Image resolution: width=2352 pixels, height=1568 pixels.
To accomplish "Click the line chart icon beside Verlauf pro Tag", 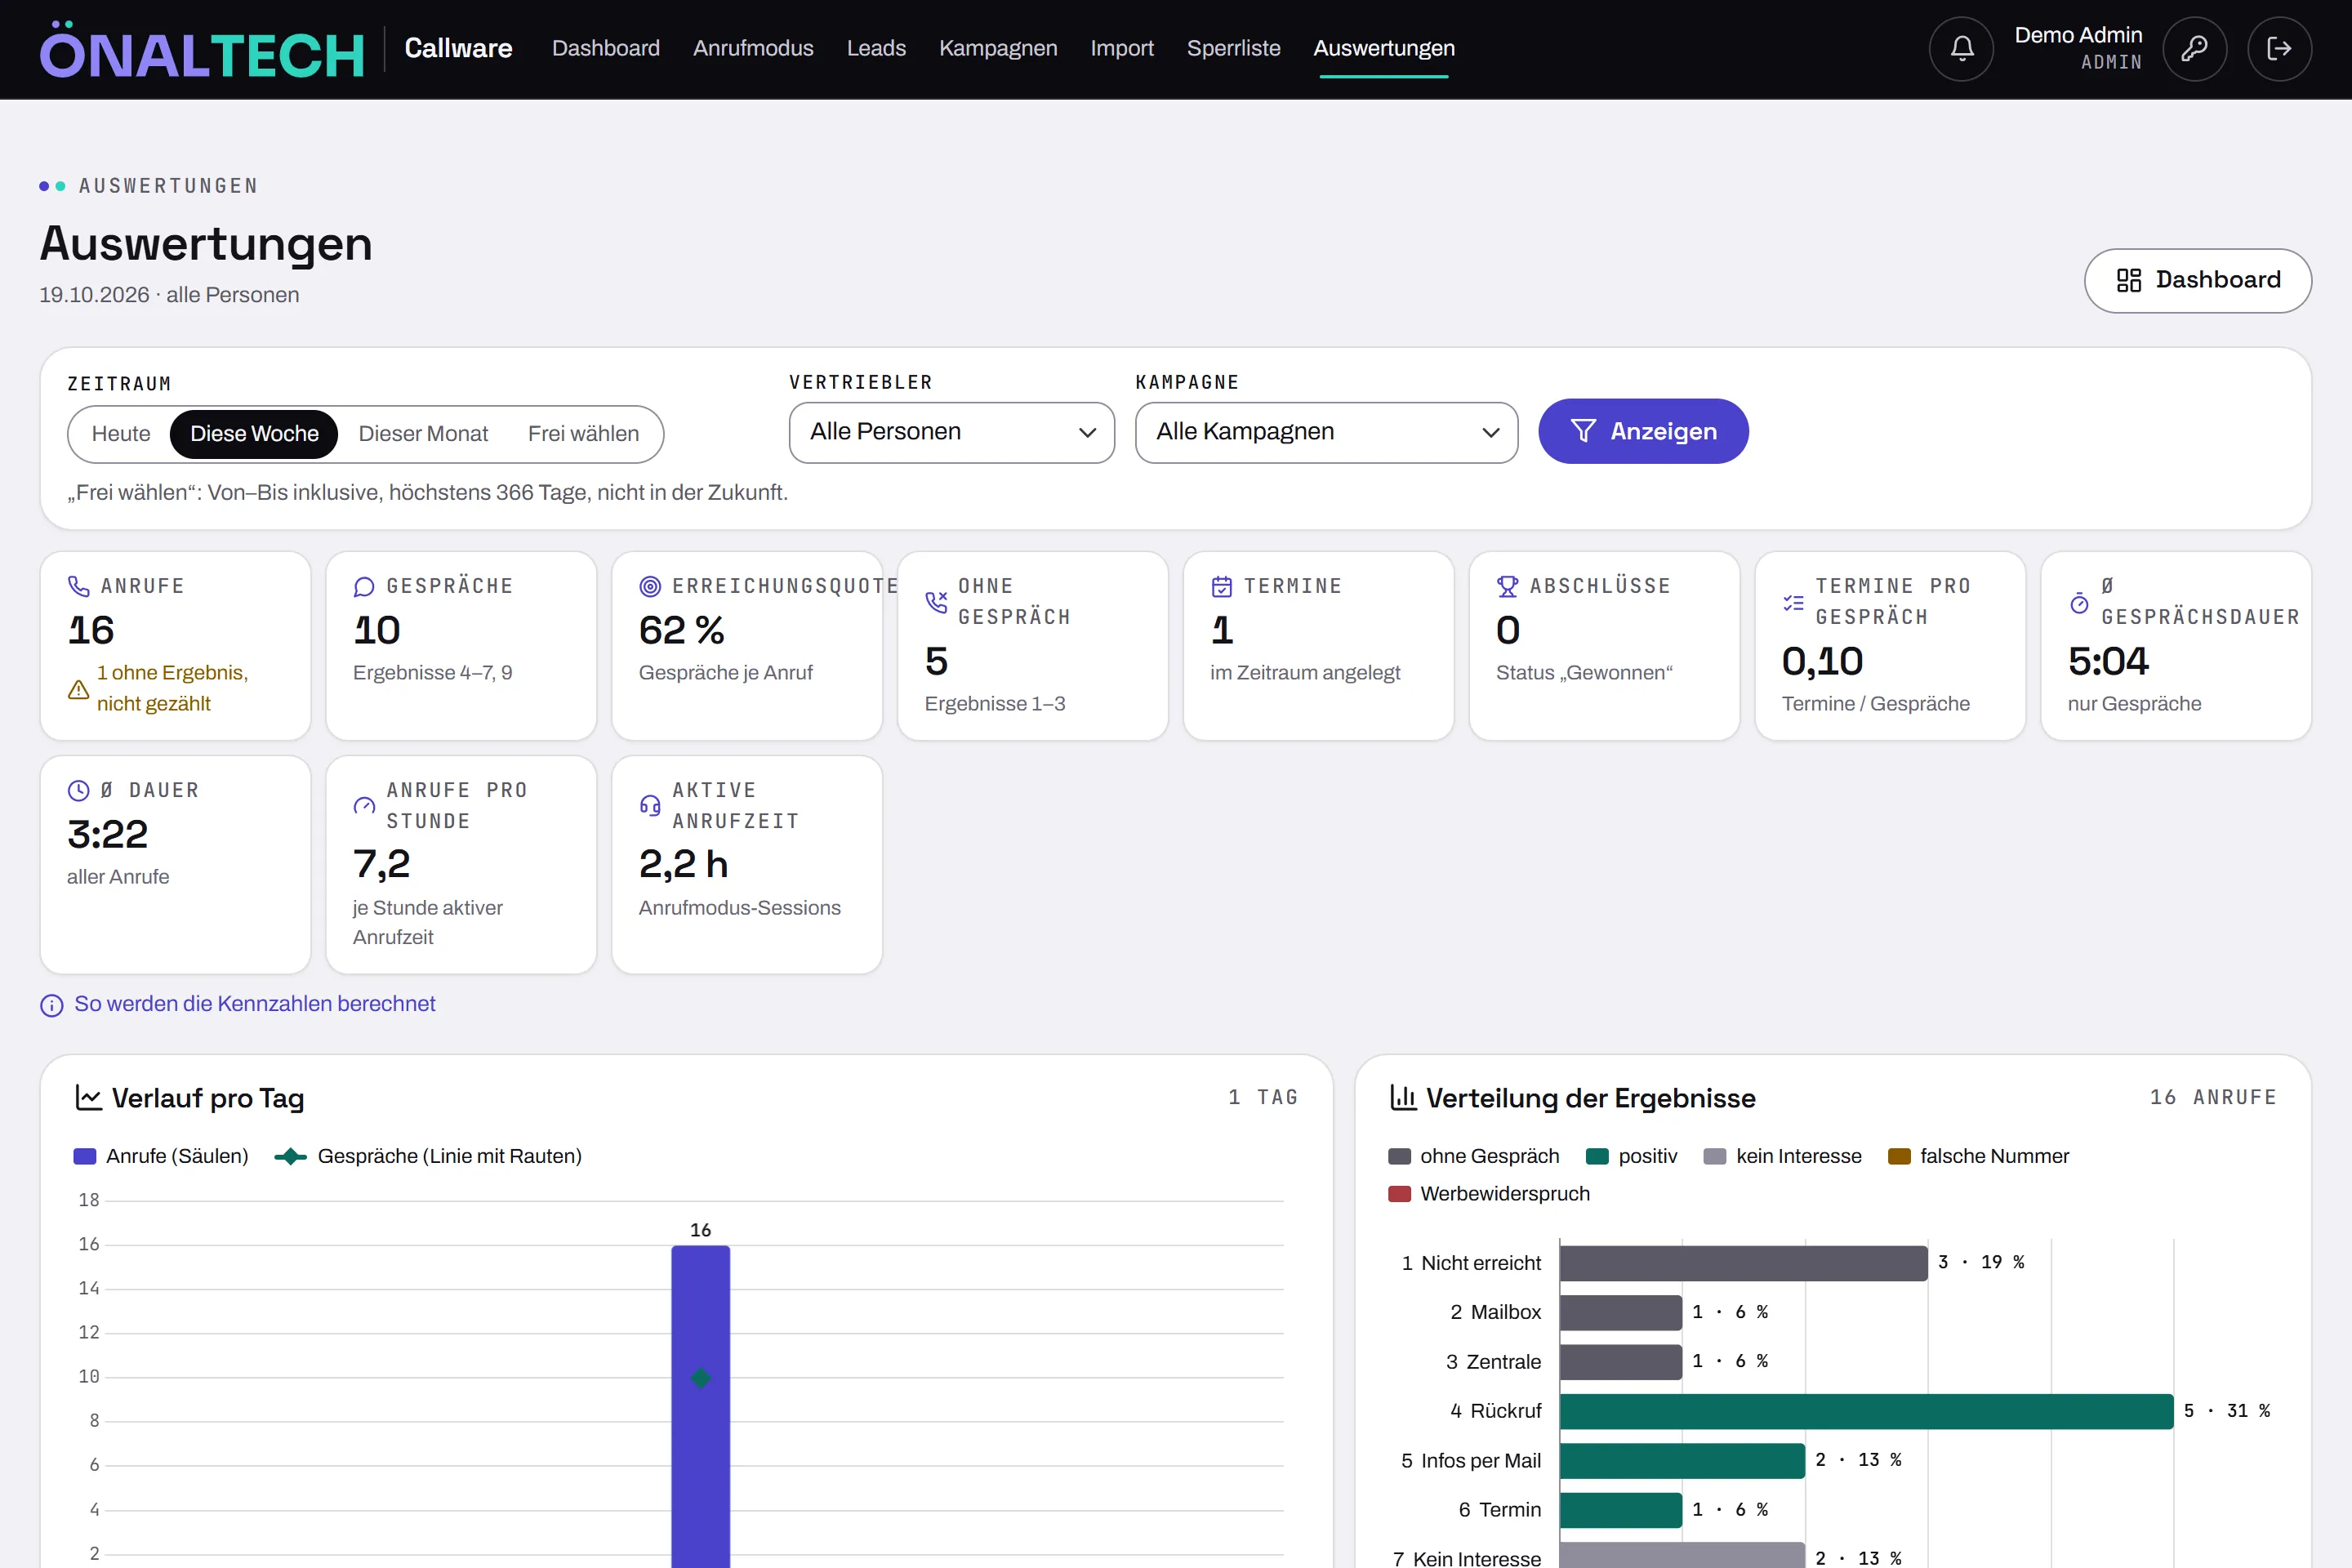I will 89,1098.
